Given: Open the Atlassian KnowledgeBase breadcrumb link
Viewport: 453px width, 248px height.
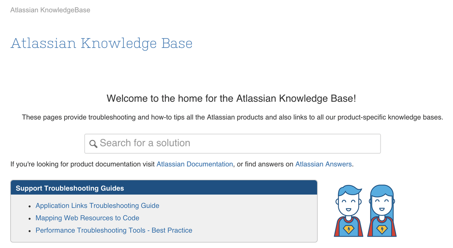Looking at the screenshot, I should coord(50,10).
